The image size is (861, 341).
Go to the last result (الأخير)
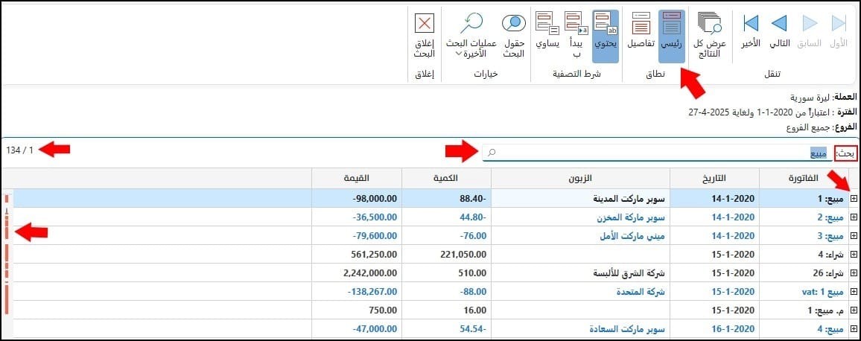(750, 31)
